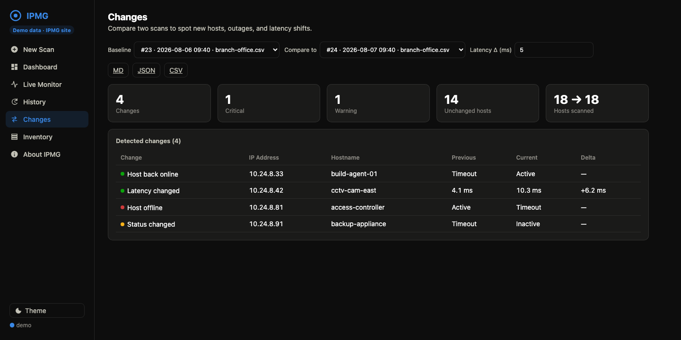The image size is (681, 340).
Task: Go to the New Scan page
Action: pyautogui.click(x=47, y=50)
